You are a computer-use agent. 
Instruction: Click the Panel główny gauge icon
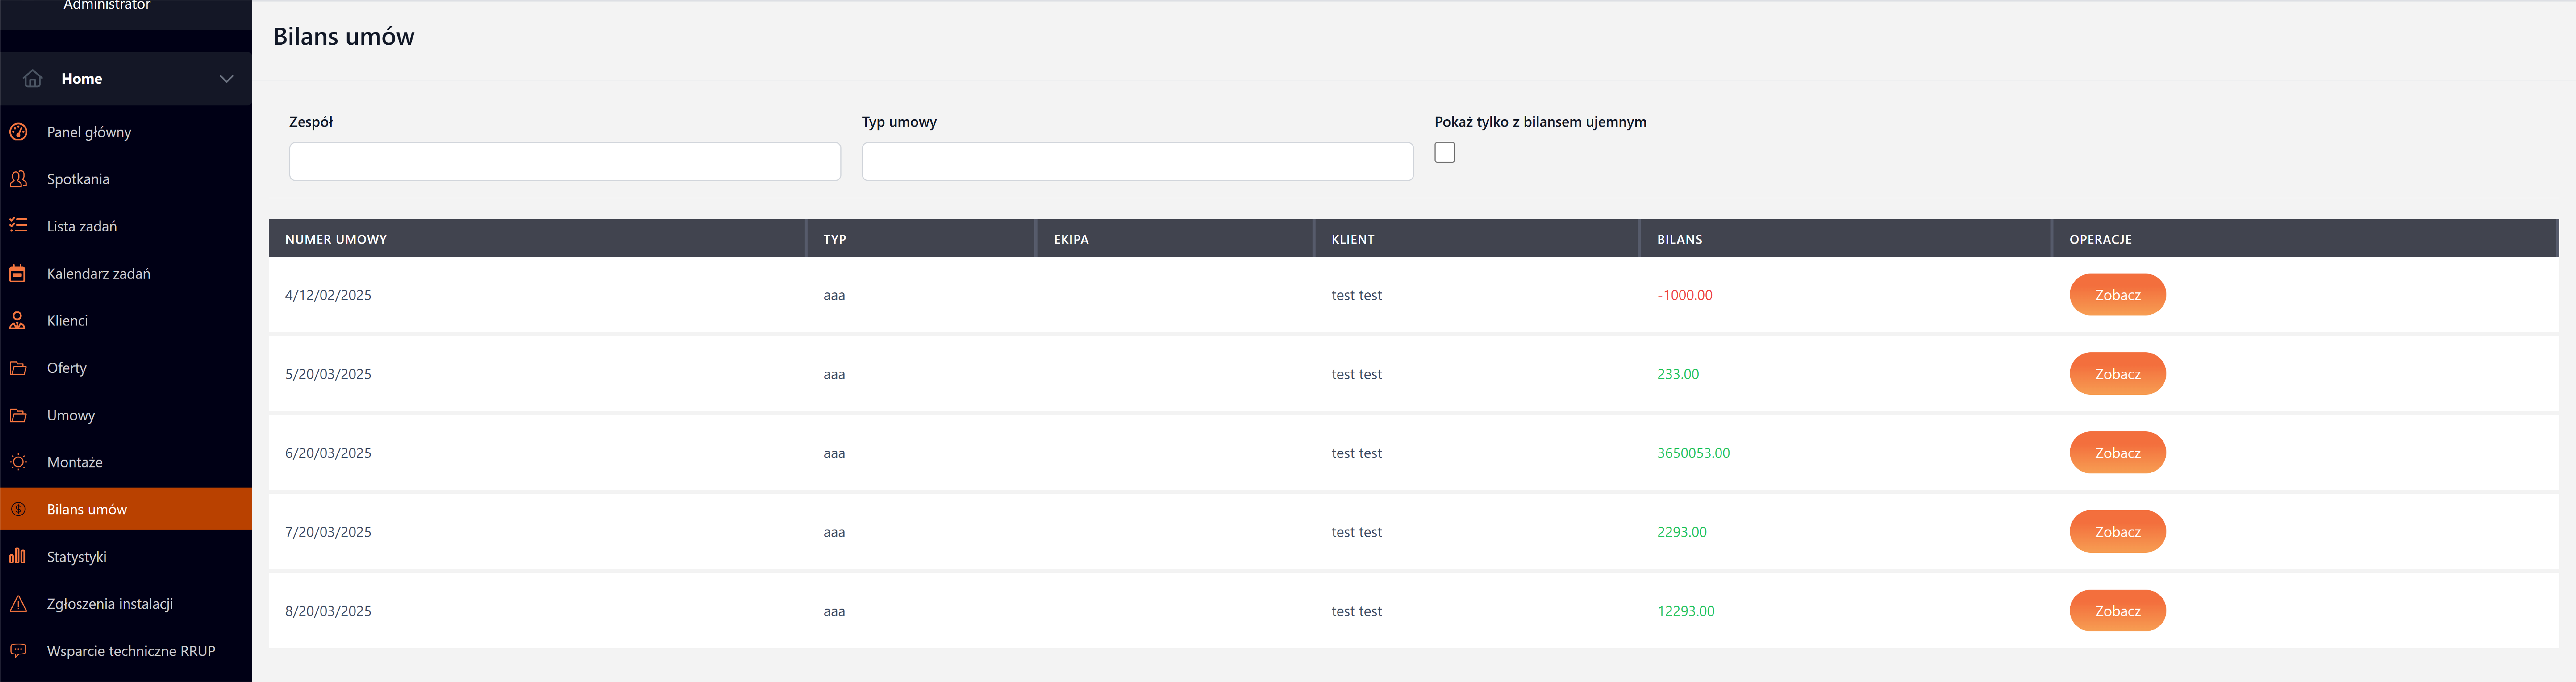click(x=18, y=132)
